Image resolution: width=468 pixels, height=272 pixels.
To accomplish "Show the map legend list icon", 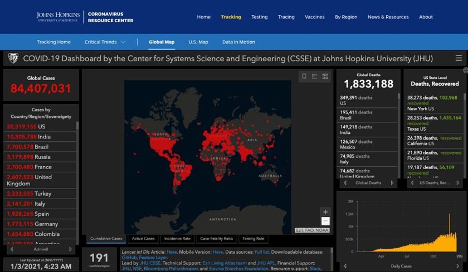I will pyautogui.click(x=315, y=76).
